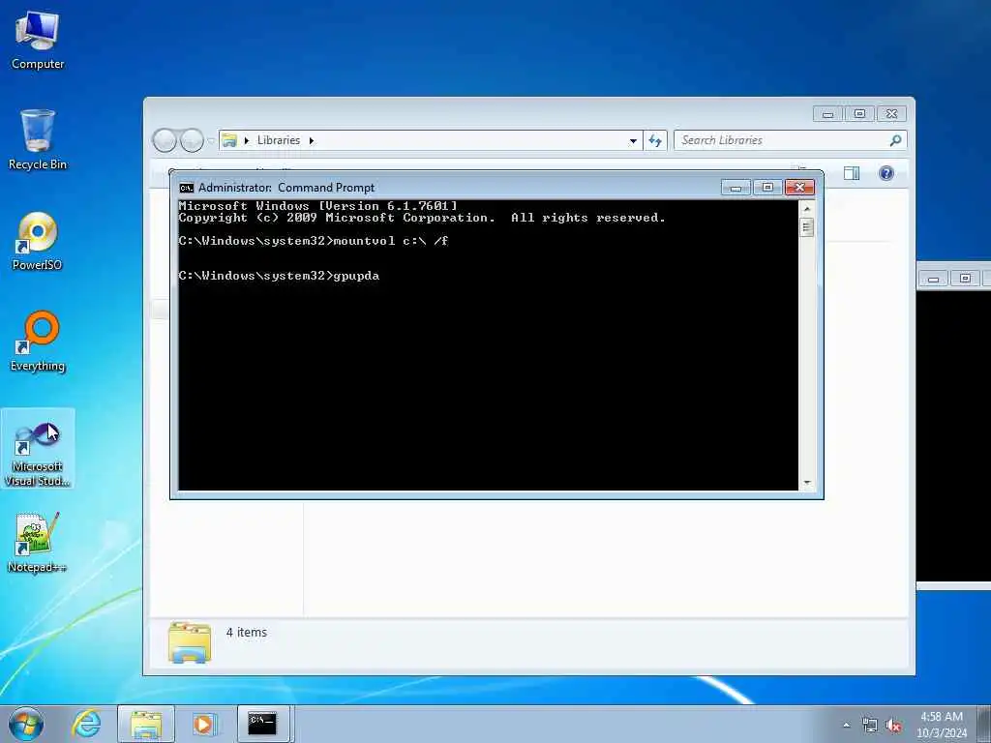
Task: Go back in Libraries Explorer window
Action: pos(165,140)
